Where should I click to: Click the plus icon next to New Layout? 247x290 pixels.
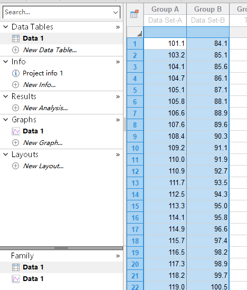pos(15,166)
